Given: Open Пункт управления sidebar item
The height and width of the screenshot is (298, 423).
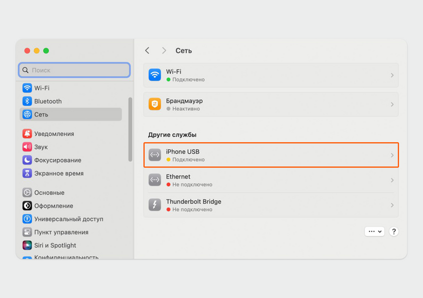Looking at the screenshot, I should pyautogui.click(x=61, y=232).
